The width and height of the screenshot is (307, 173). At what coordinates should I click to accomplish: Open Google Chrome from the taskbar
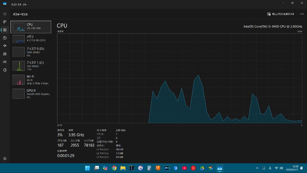click(x=114, y=168)
